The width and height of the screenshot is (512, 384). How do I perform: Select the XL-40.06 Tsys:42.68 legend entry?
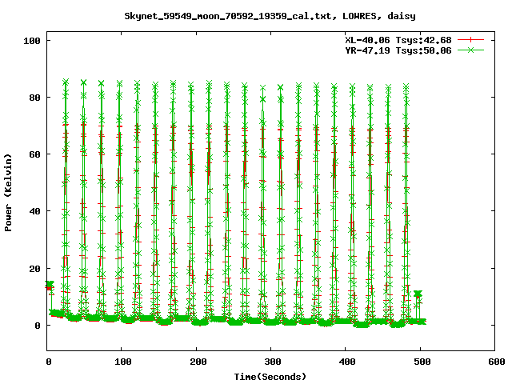tap(398, 40)
